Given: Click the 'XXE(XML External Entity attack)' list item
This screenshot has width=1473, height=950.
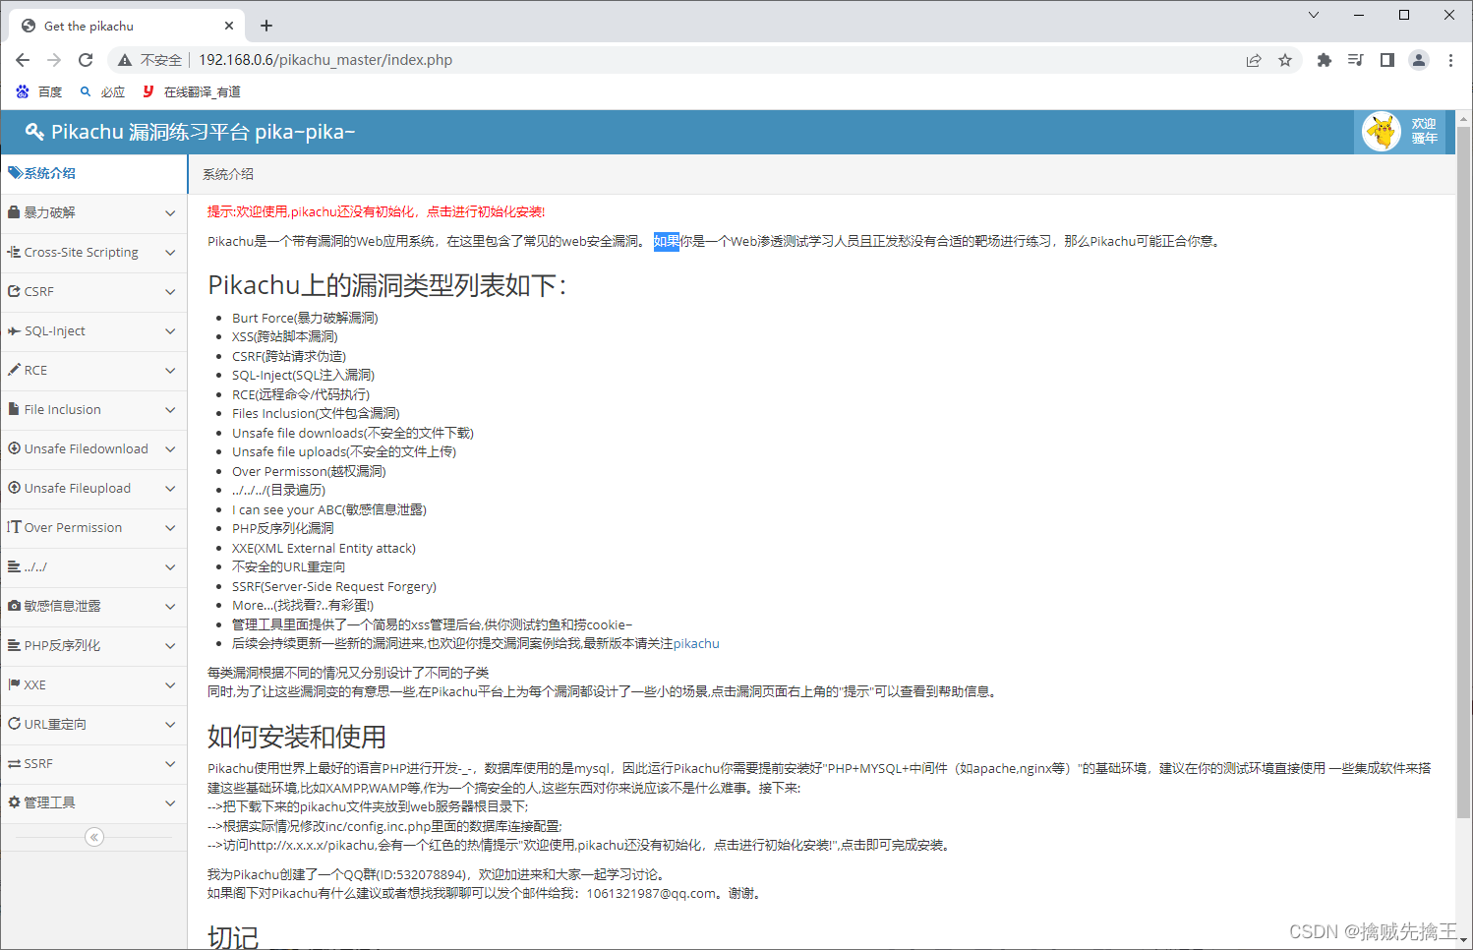Looking at the screenshot, I should [324, 548].
